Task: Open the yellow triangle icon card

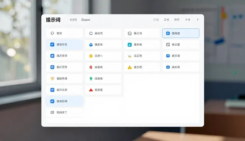Action: point(142,67)
